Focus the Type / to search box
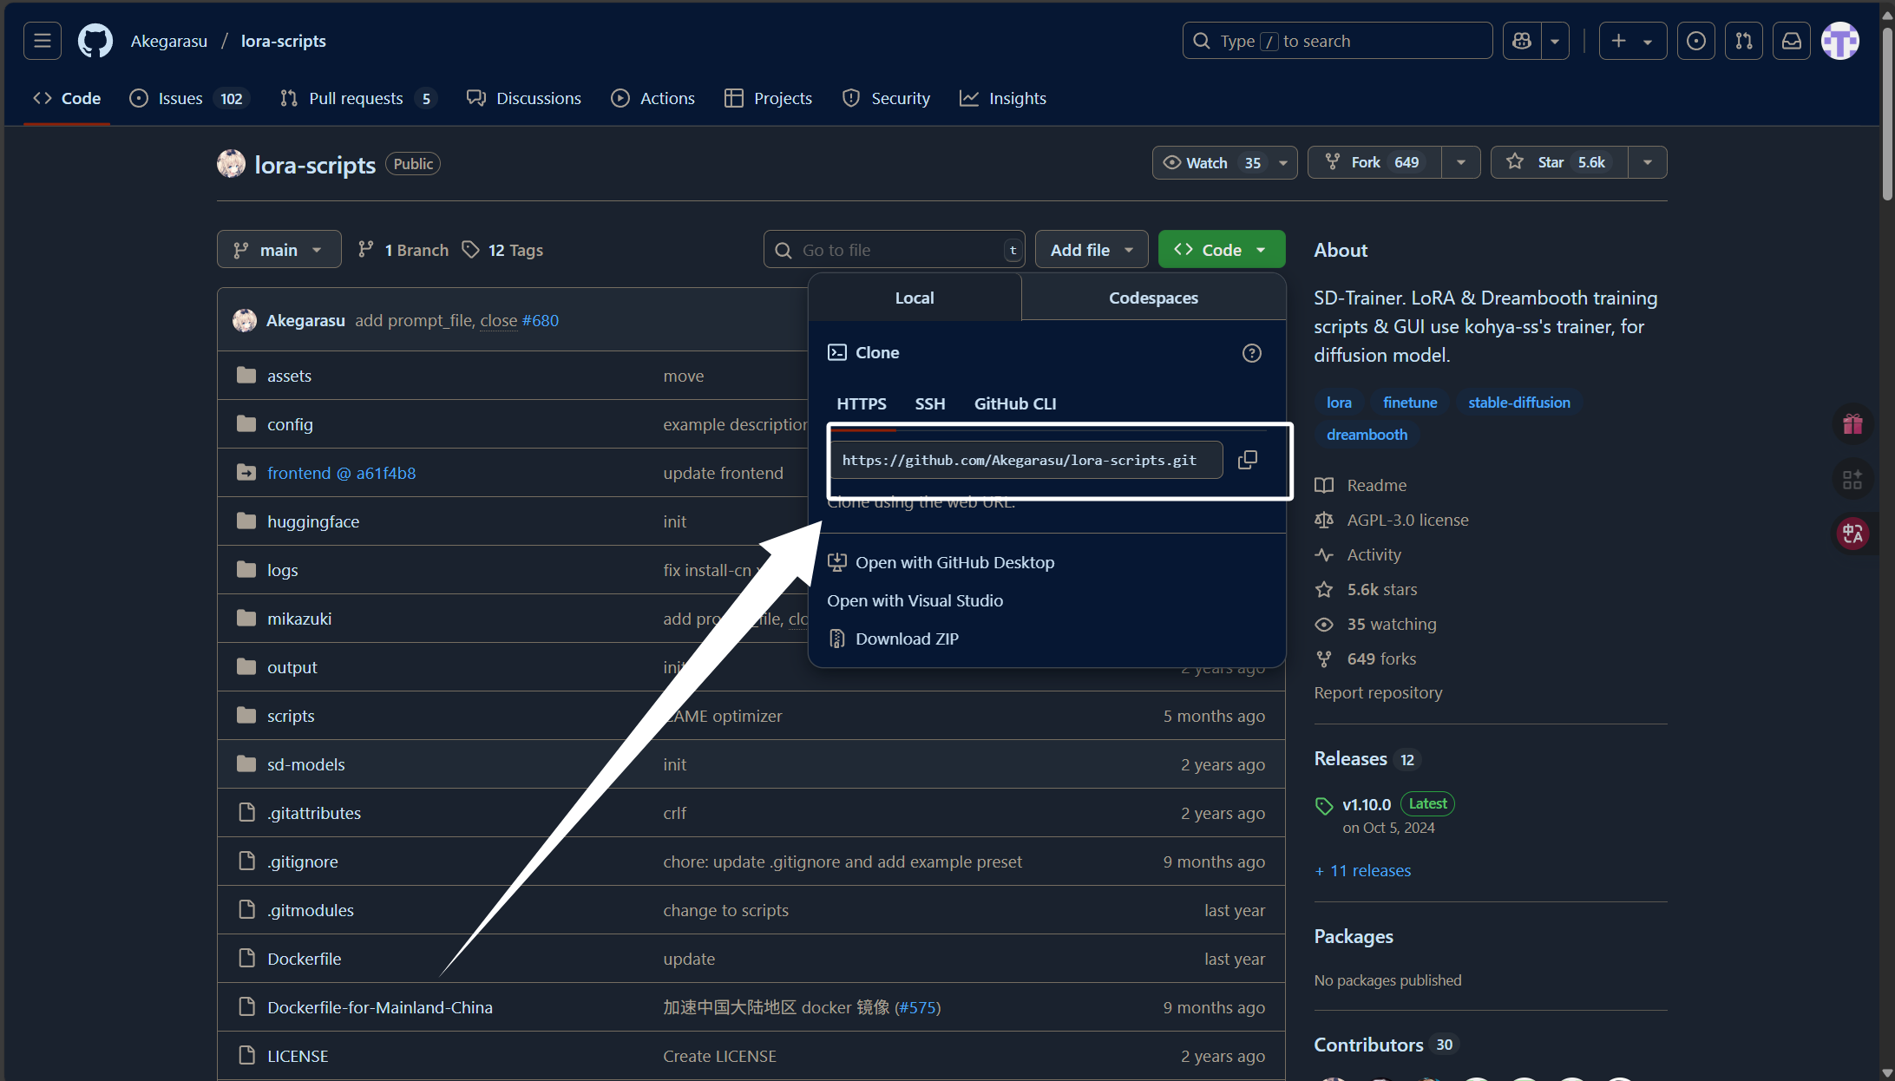 (x=1337, y=41)
